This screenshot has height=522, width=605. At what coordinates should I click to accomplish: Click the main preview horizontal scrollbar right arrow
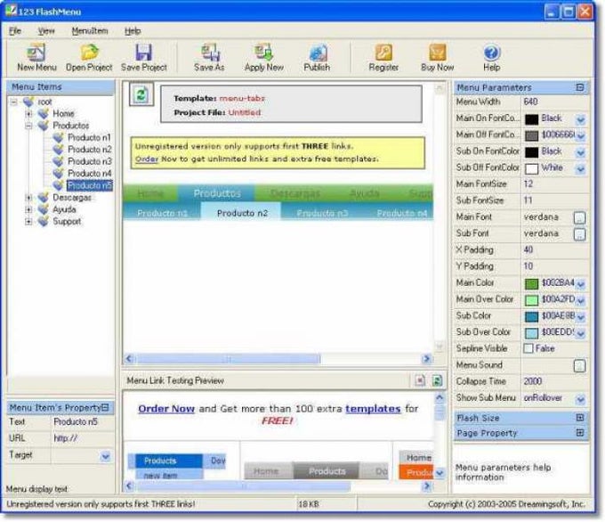click(x=426, y=359)
